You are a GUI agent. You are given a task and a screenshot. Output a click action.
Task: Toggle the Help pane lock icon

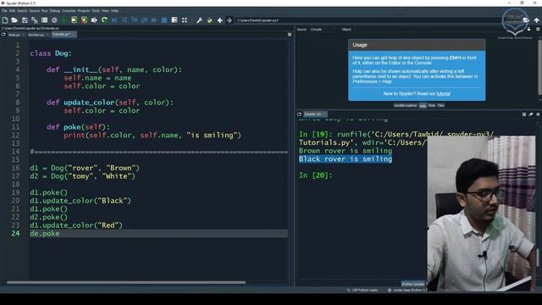pos(528,30)
